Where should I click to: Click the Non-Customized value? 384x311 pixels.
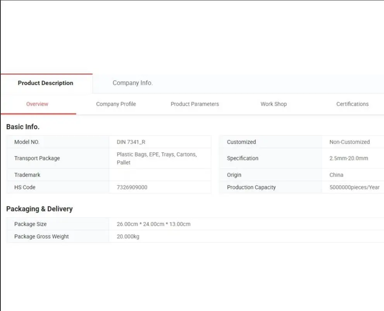click(x=350, y=142)
